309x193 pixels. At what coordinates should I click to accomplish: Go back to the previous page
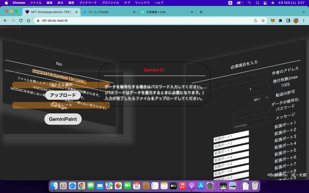coord(5,21)
